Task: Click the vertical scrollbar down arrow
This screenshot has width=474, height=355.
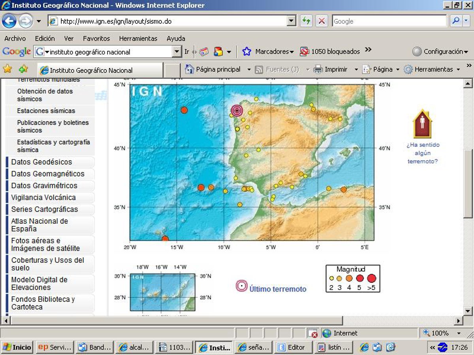Action: (x=468, y=311)
